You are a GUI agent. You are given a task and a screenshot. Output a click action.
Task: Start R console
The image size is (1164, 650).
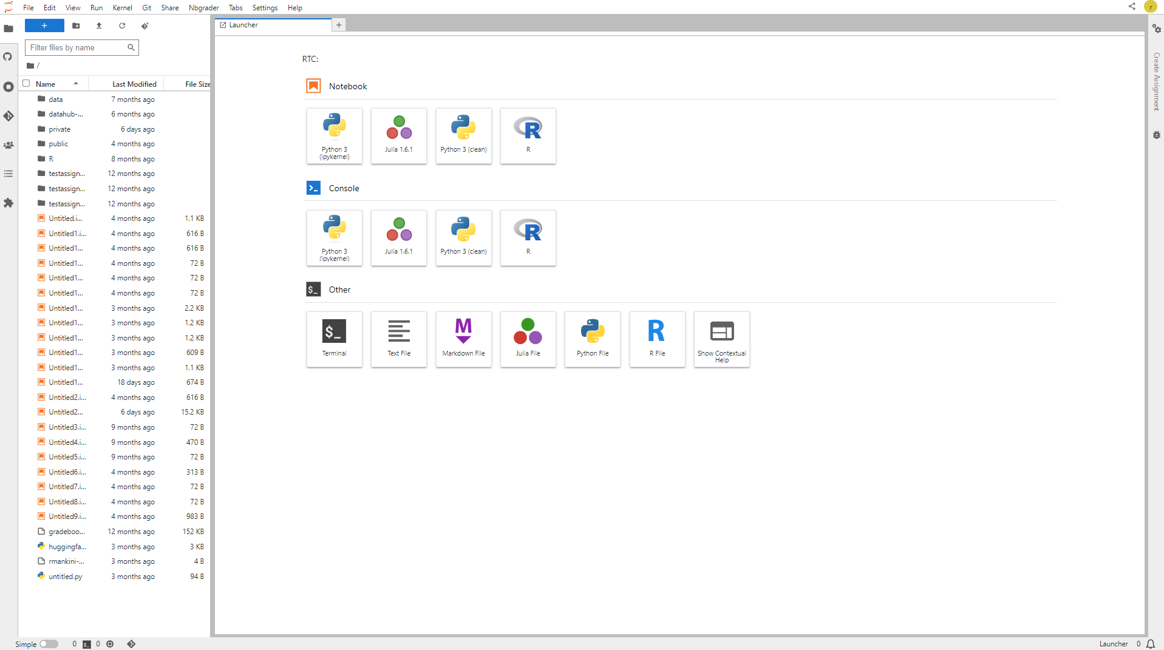coord(528,238)
